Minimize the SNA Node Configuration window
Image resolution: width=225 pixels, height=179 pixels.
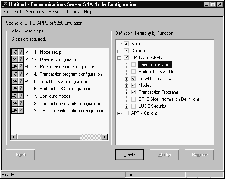click(206, 4)
